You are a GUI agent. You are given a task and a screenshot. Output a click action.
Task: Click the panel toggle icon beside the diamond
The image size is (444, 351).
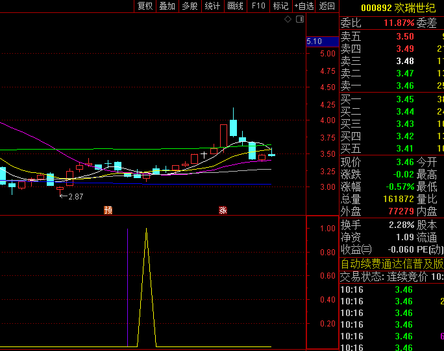tap(299, 19)
